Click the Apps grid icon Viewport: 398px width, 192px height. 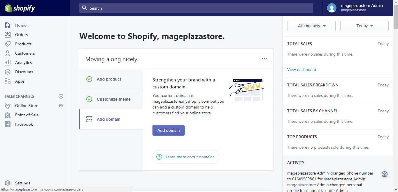coord(8,81)
